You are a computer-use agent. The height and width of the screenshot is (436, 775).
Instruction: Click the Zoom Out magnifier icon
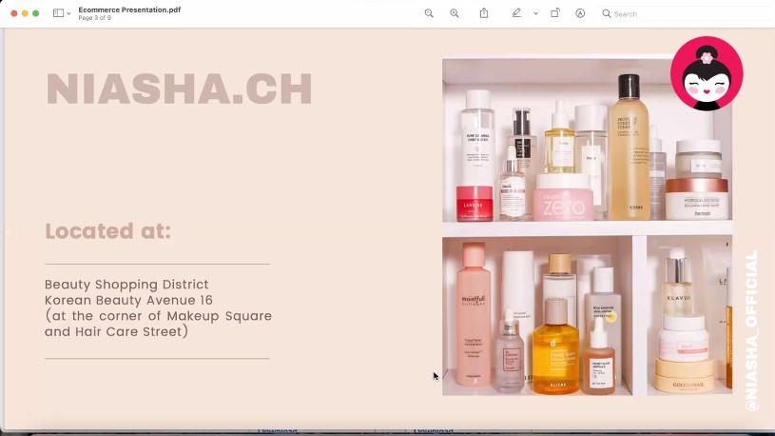coord(429,13)
